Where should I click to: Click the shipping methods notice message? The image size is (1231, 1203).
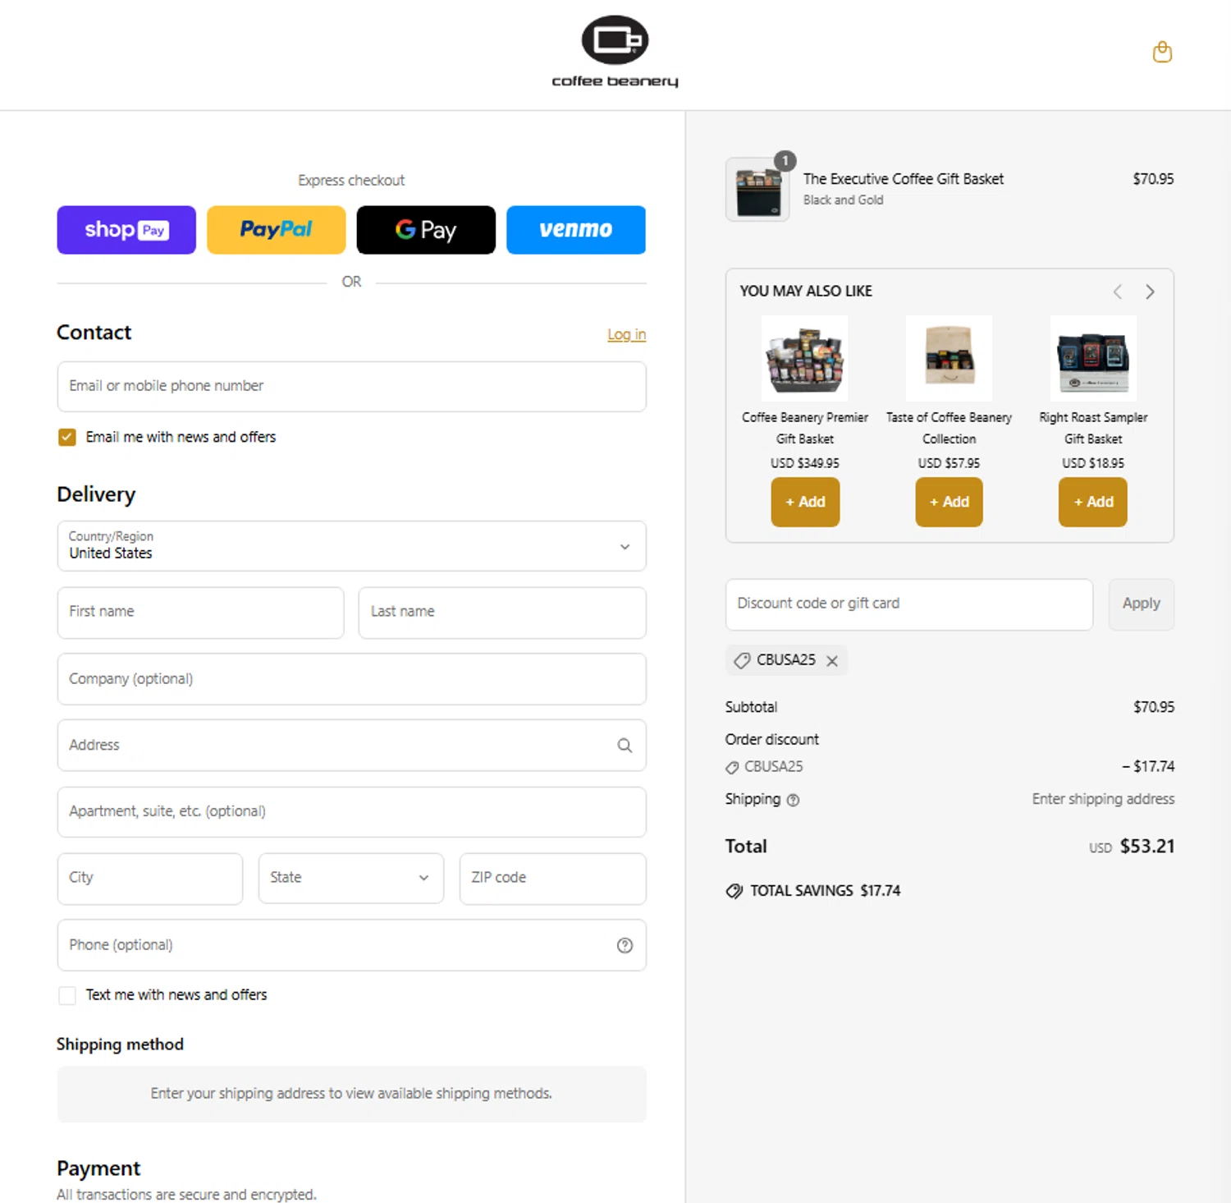click(x=352, y=1095)
